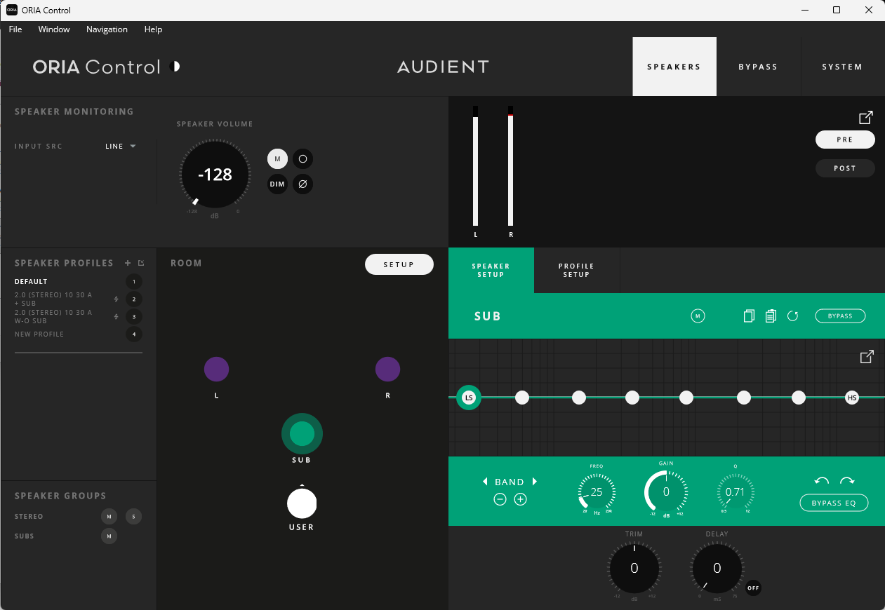Click the USER listener position icon

point(302,503)
